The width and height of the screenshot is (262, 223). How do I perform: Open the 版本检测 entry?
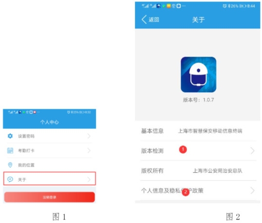click(x=198, y=151)
